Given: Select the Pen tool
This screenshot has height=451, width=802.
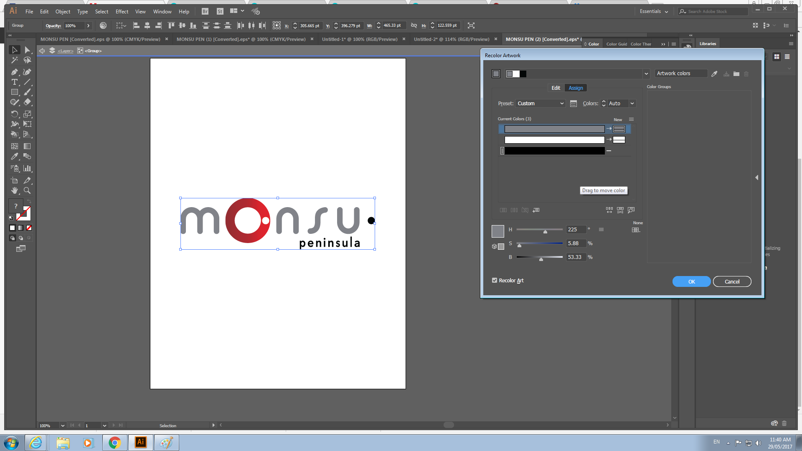Looking at the screenshot, I should tap(15, 72).
